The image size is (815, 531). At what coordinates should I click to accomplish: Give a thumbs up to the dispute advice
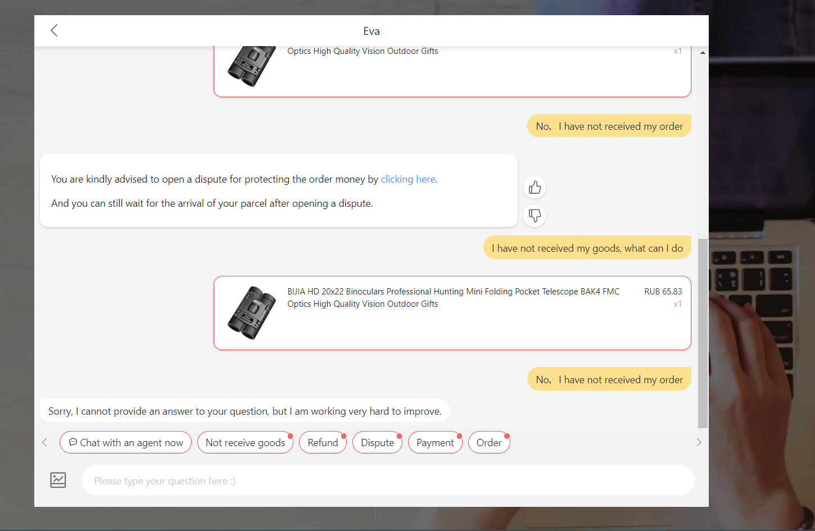[x=535, y=187]
